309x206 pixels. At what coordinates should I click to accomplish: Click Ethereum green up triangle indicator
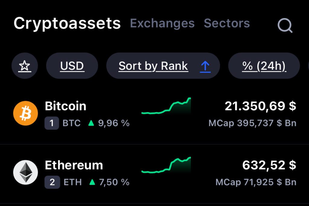pos(92,182)
